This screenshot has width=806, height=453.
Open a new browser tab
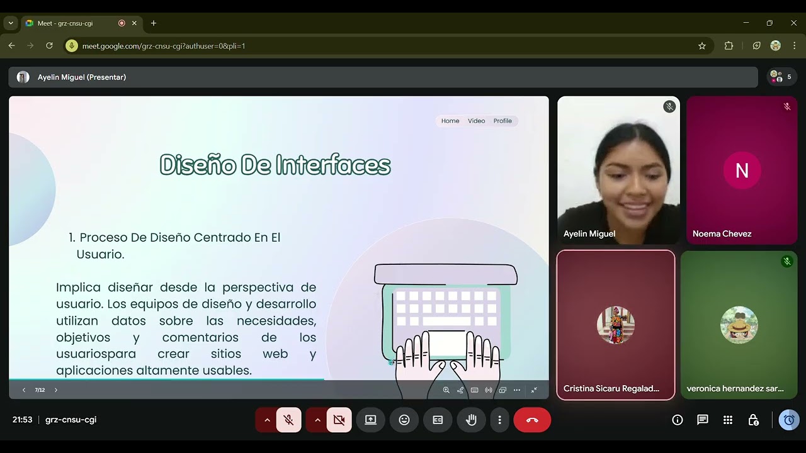click(x=154, y=23)
